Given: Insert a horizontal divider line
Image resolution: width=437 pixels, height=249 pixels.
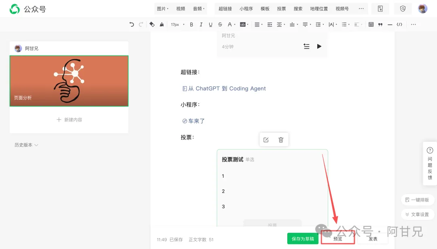Looking at the screenshot, I should (390, 25).
